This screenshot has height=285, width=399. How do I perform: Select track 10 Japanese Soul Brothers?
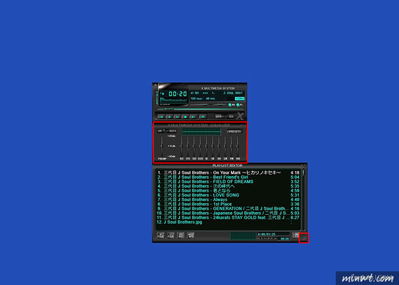coord(228,213)
